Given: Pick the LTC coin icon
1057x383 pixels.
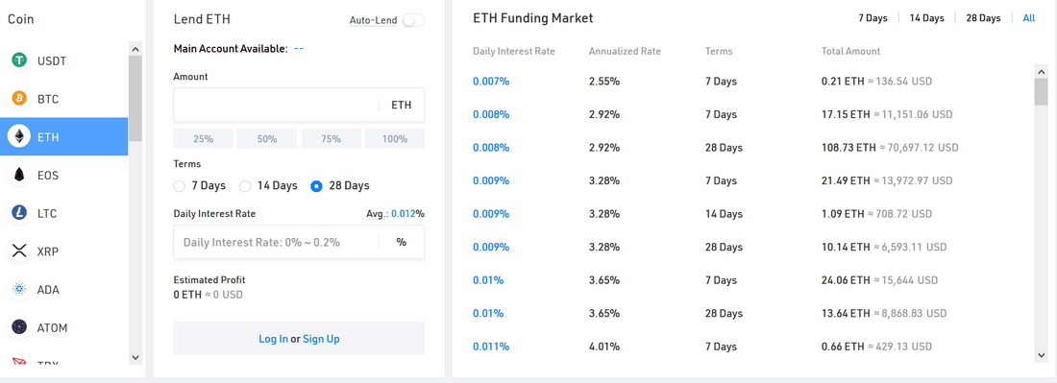Looking at the screenshot, I should tap(19, 213).
